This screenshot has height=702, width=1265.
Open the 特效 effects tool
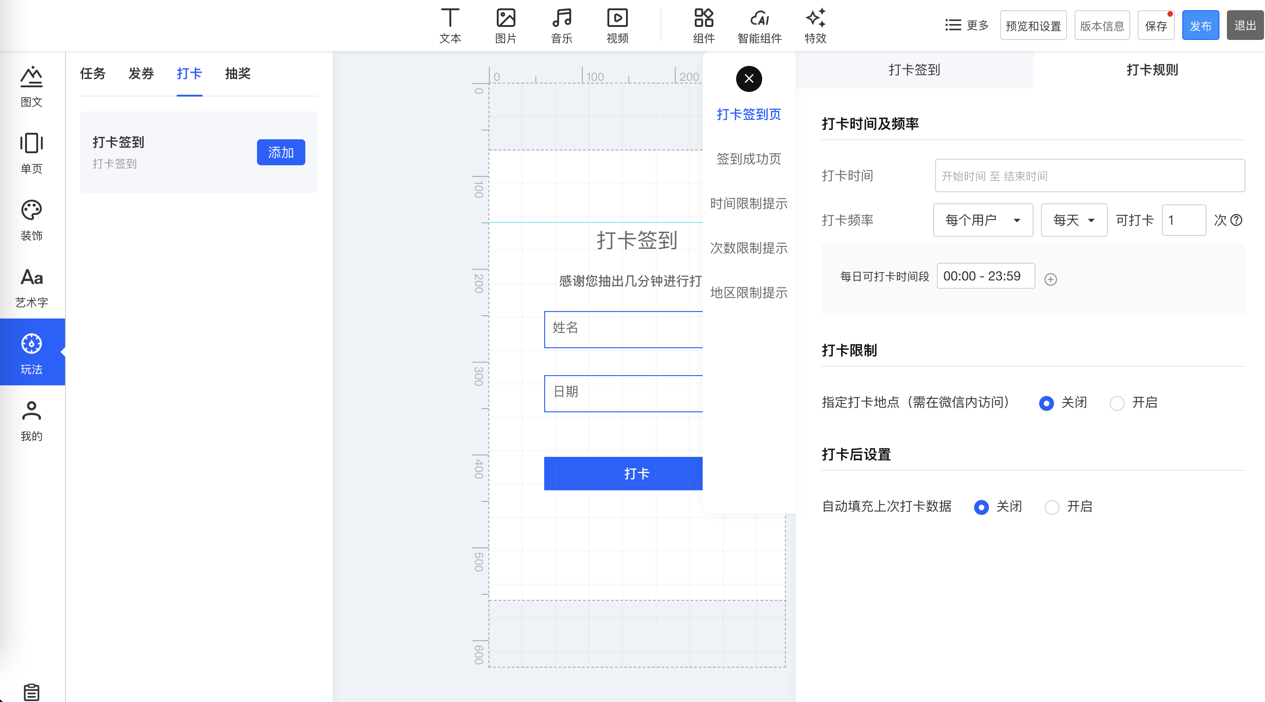click(815, 26)
